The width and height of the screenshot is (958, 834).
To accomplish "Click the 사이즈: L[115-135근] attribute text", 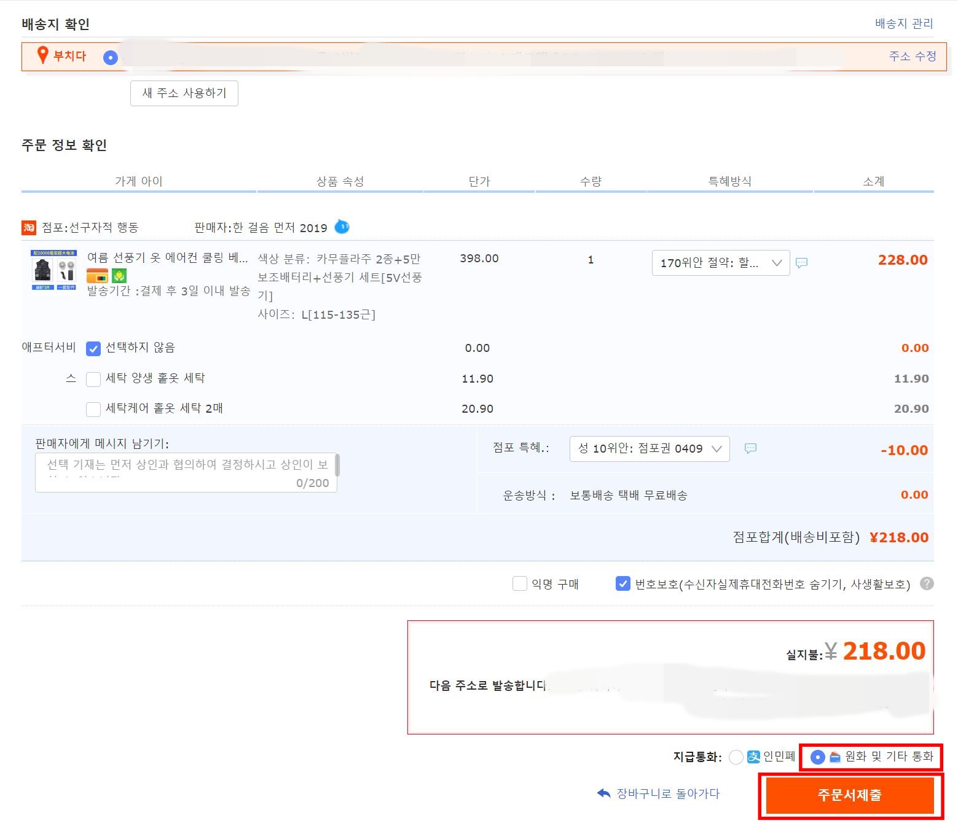I will pyautogui.click(x=316, y=314).
